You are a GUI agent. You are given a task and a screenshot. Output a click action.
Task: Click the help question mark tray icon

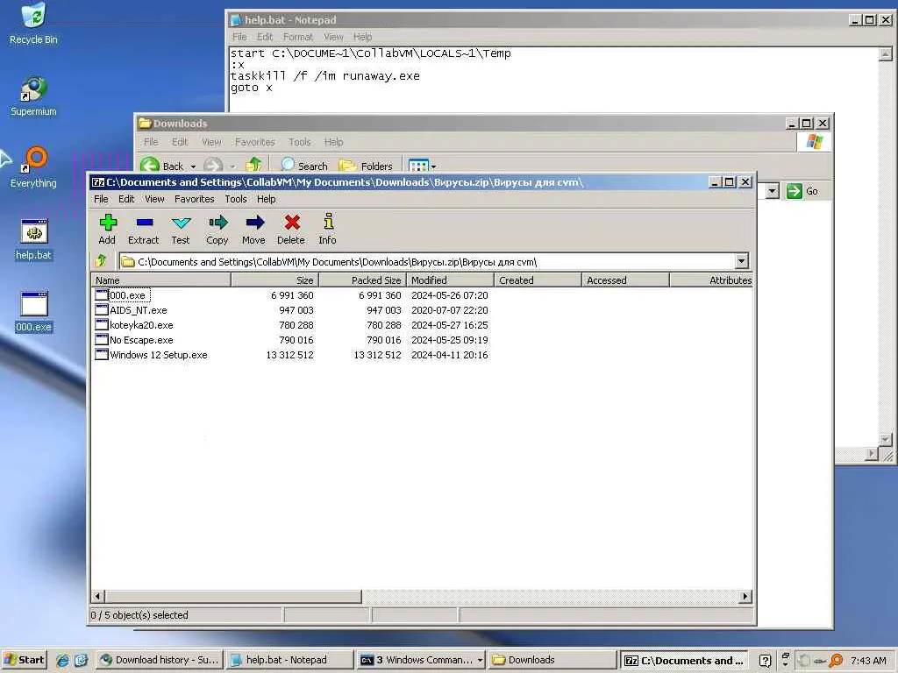(x=765, y=661)
